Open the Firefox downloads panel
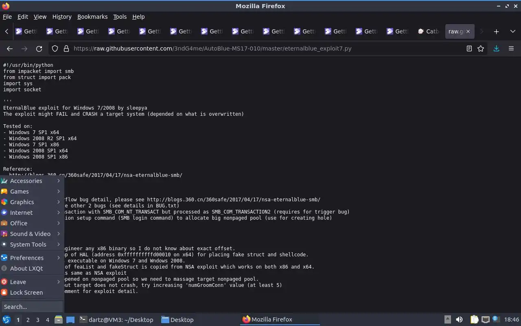 pos(496,48)
